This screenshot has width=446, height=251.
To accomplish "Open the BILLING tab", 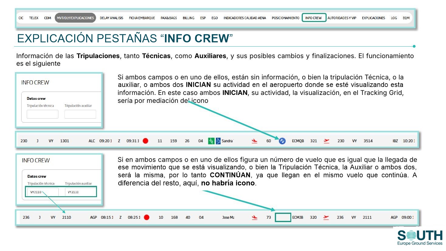I will [x=188, y=18].
